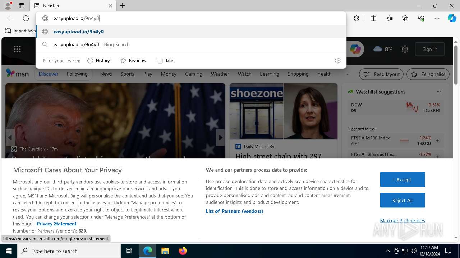Open the Import favourites bookmark item
This screenshot has width=460, height=258.
click(20, 31)
